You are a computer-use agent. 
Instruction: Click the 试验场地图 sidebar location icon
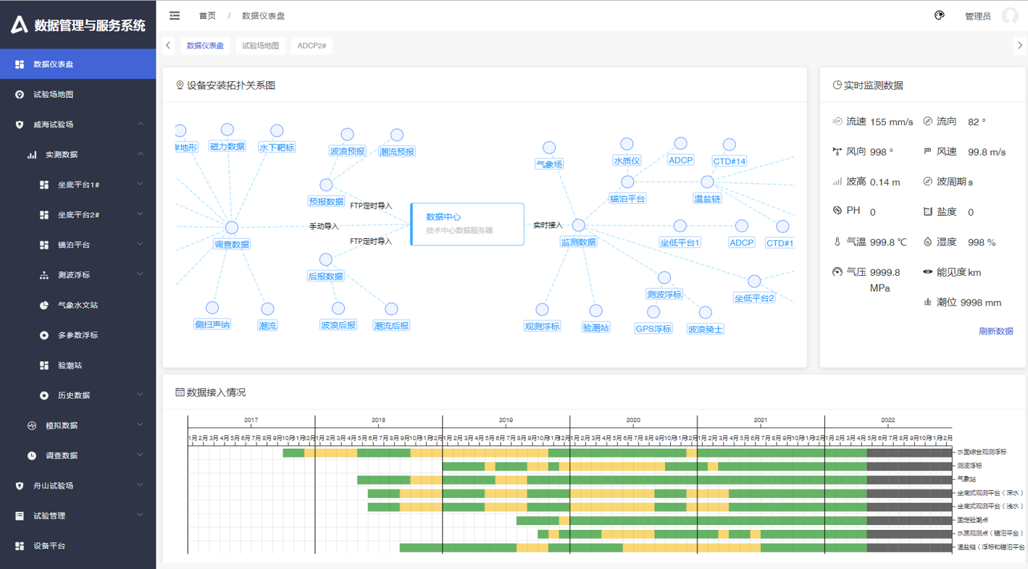click(20, 95)
